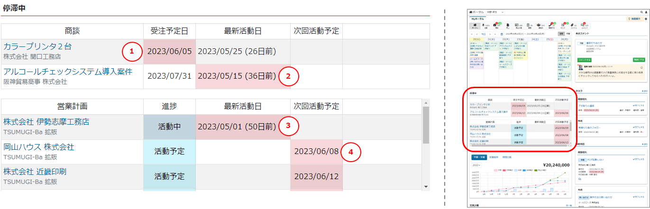The image size is (650, 209).
Task: Select the 予算・実績 chart tab
Action: 479,157
